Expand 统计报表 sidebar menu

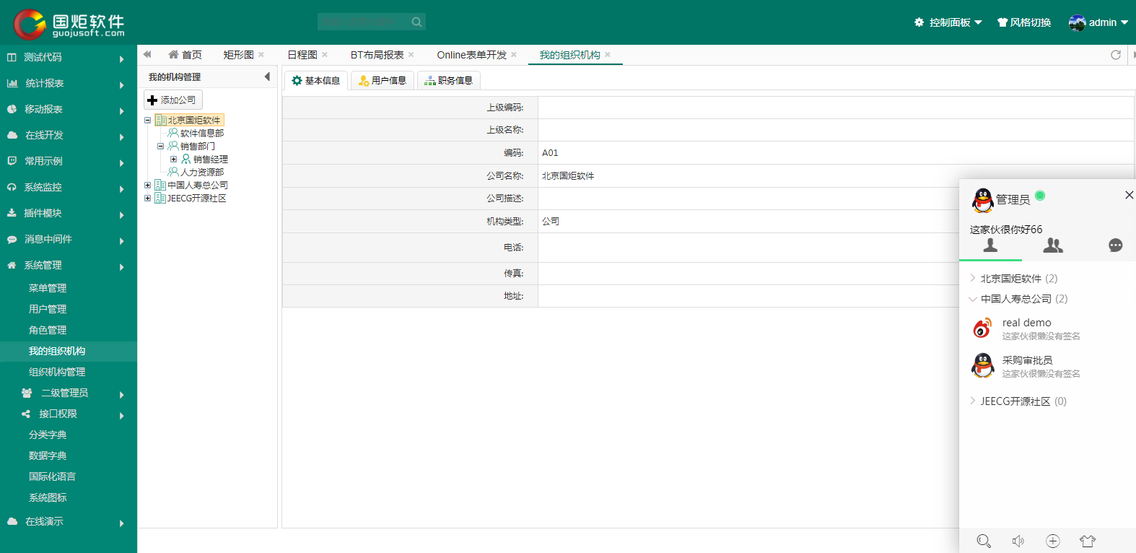coord(69,84)
